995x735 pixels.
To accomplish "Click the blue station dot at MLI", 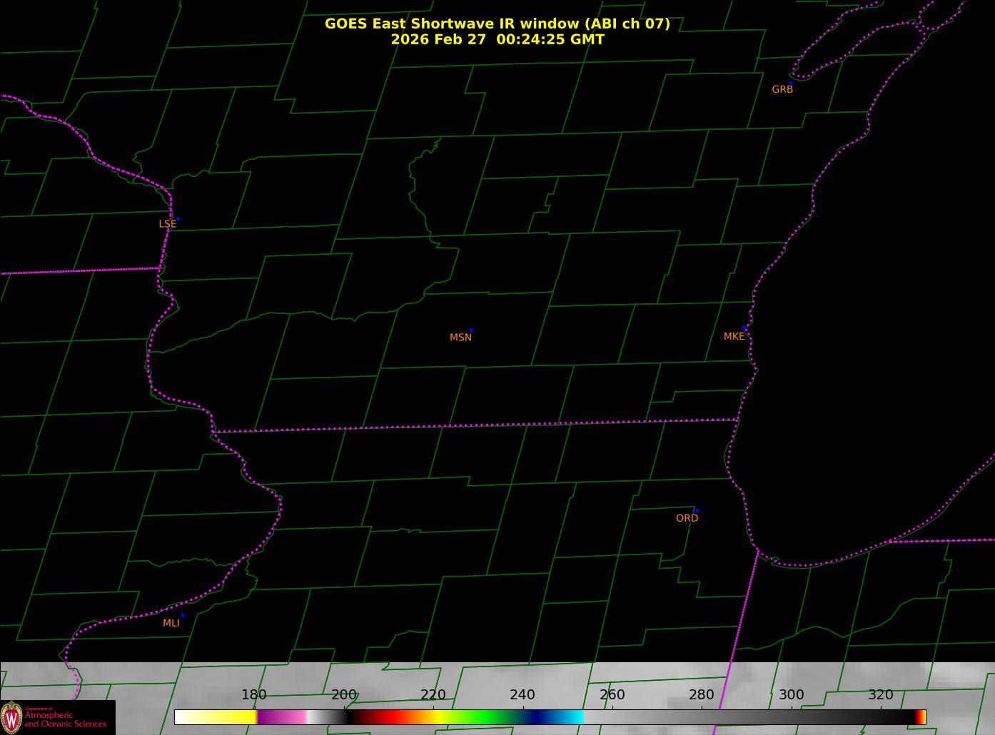I will tap(183, 615).
